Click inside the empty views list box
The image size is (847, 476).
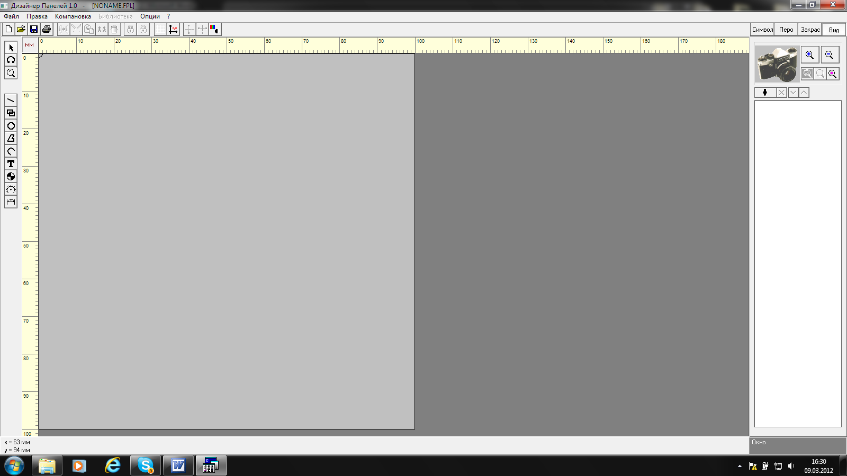(x=798, y=263)
